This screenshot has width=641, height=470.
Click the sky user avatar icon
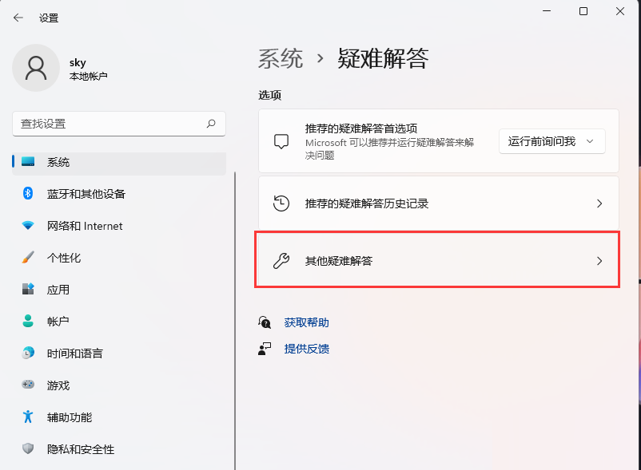tap(36, 68)
